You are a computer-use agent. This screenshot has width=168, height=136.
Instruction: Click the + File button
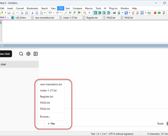[x=51, y=124]
